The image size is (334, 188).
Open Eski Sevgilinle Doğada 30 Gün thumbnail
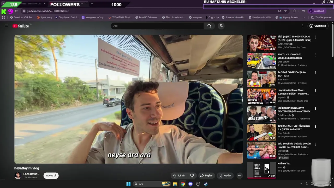point(261,150)
